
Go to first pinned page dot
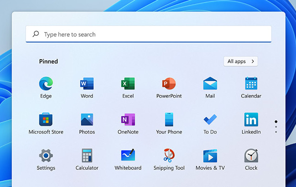276,122
